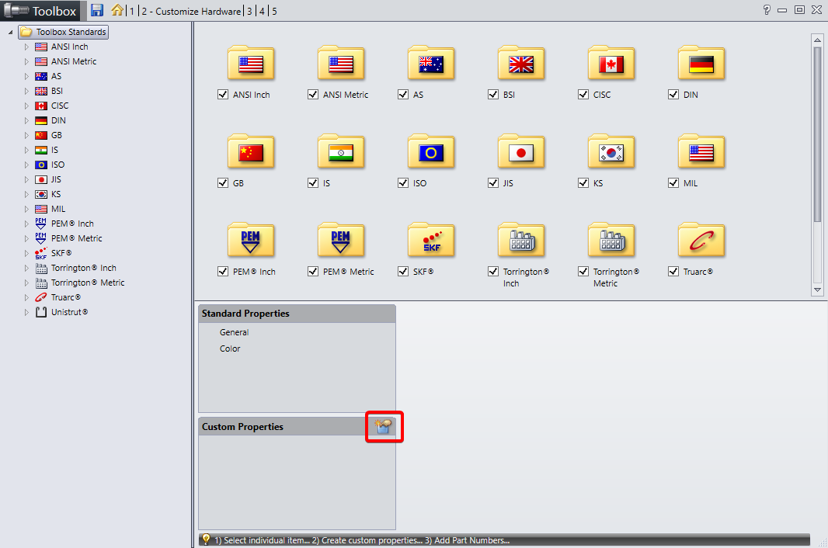Select the 2 - Customize Hardware tab

[191, 11]
